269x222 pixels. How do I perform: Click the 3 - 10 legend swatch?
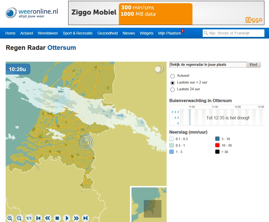coord(217,139)
